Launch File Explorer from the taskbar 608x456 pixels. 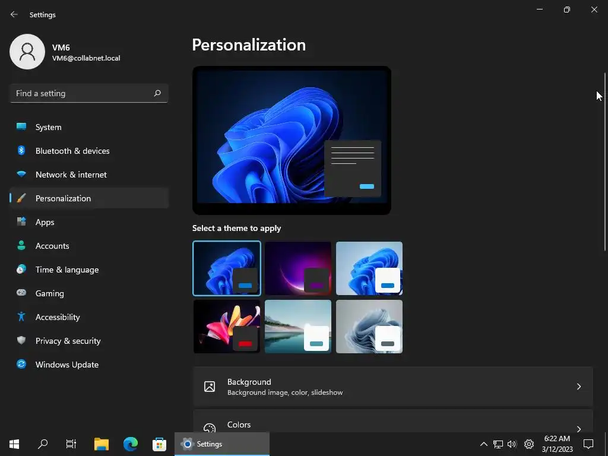[x=102, y=444]
